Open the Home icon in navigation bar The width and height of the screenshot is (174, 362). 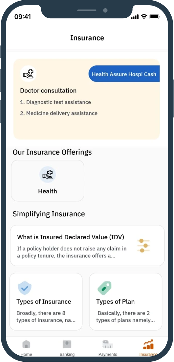point(26,344)
